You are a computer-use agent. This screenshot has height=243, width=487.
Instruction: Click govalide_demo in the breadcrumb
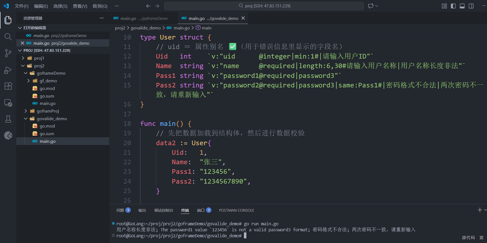tap(146, 28)
